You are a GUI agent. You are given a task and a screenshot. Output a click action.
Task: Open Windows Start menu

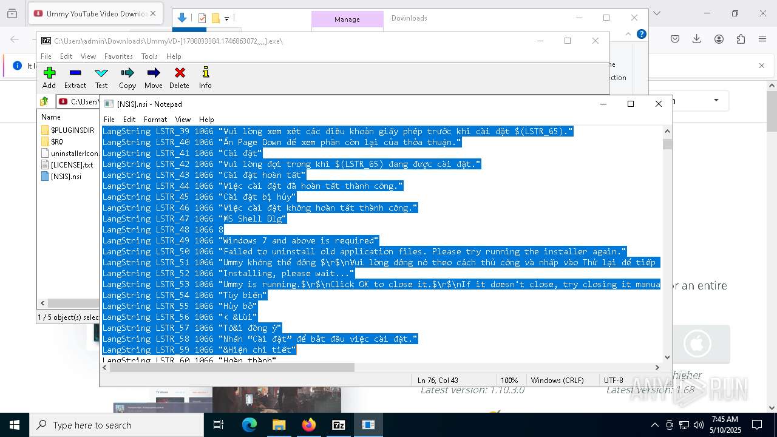tap(15, 425)
